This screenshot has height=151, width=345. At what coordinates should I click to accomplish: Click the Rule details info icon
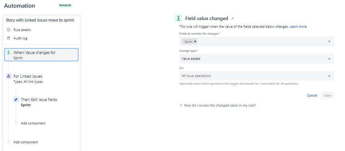pos(9,30)
